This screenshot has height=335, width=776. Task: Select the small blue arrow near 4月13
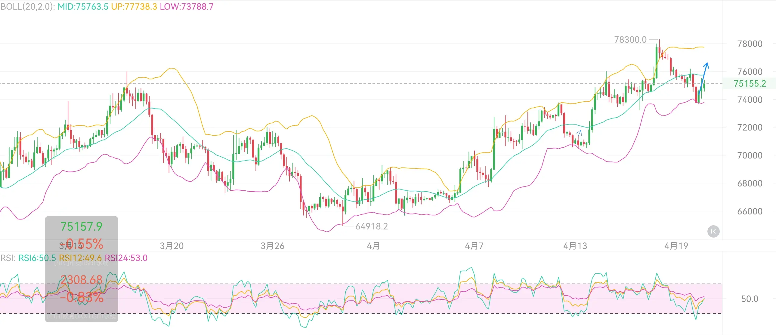pyautogui.click(x=579, y=133)
